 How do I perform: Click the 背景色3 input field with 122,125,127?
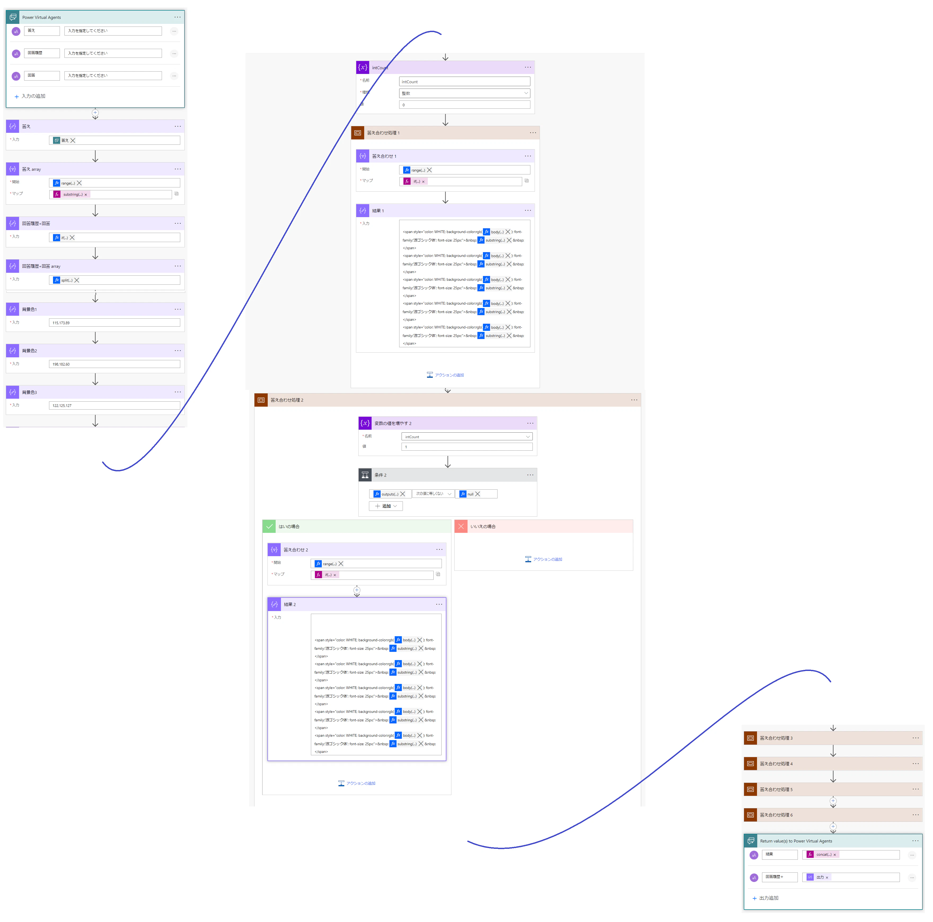point(115,406)
